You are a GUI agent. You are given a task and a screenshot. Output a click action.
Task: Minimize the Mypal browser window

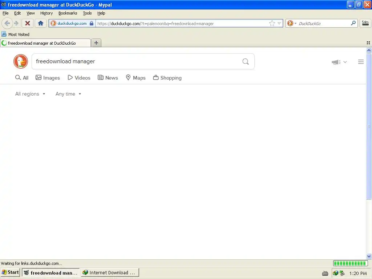tap(351, 4)
